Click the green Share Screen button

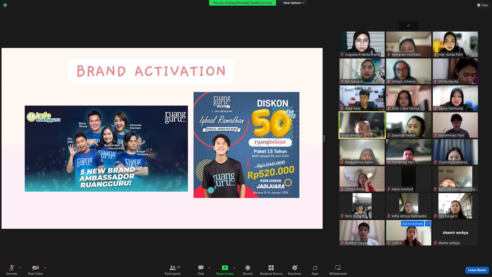pos(225,270)
